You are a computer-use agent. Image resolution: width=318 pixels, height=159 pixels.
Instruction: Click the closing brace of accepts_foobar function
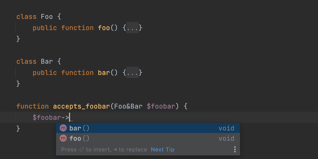18,128
